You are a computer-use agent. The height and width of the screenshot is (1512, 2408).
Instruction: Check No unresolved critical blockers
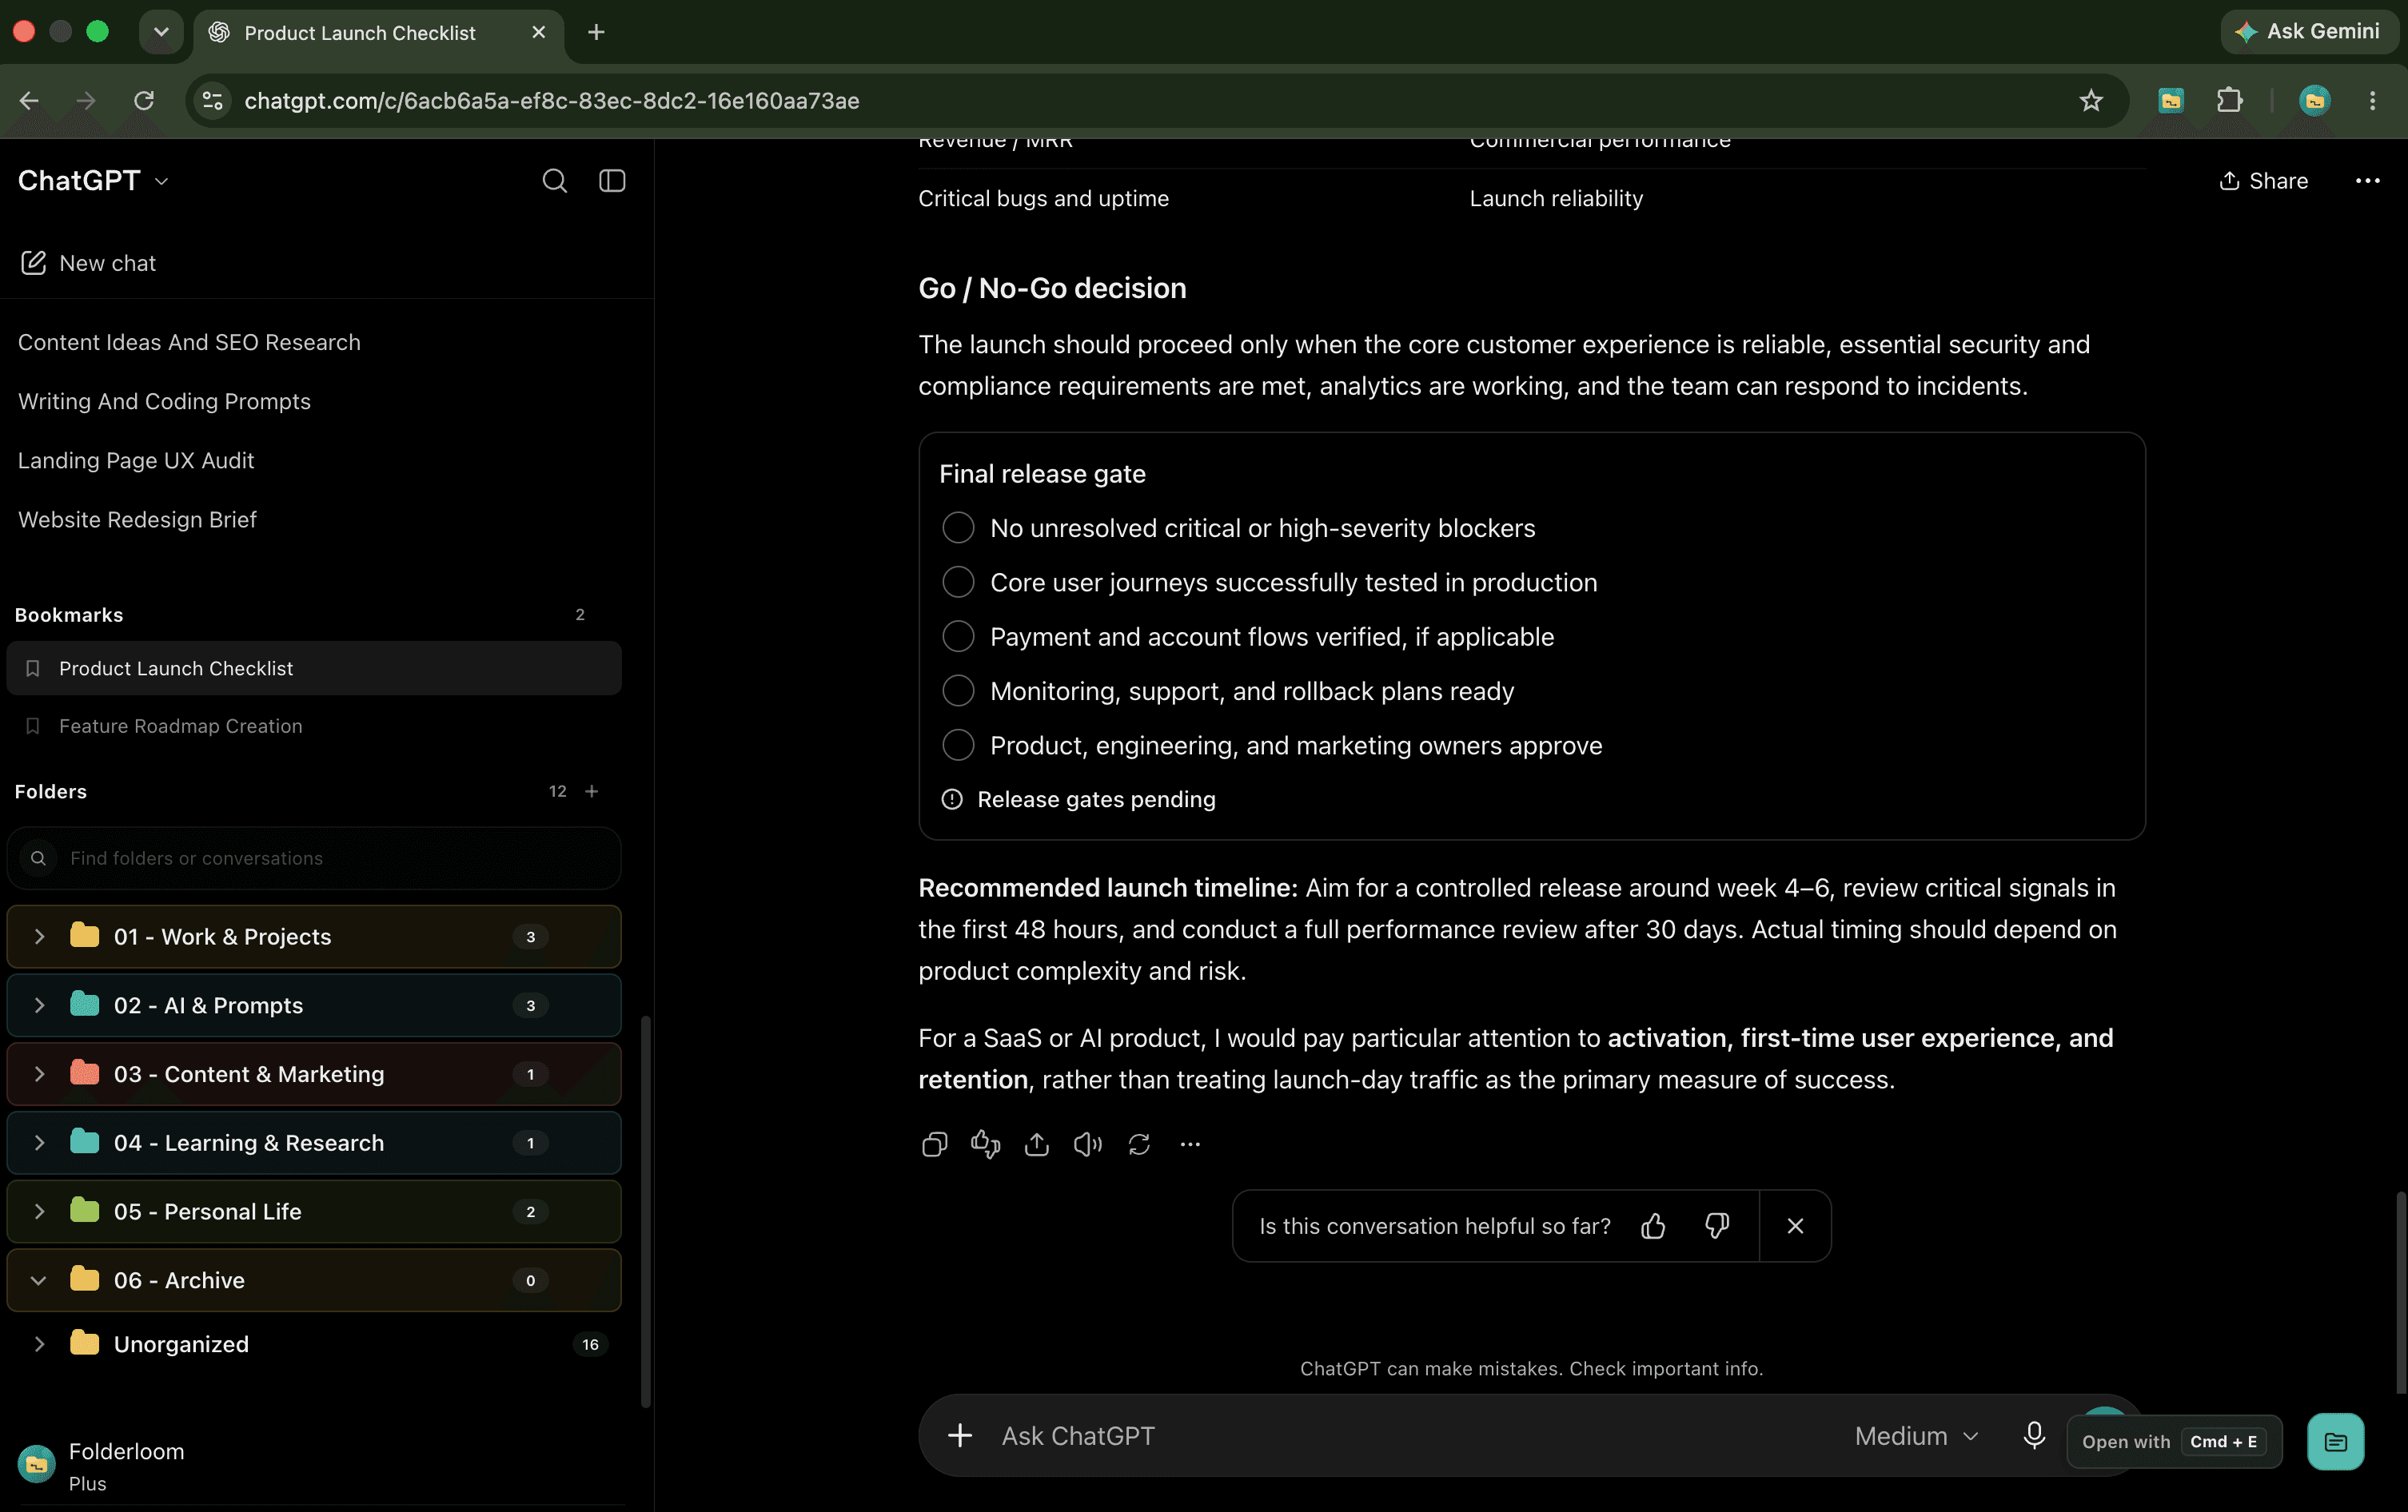coord(958,527)
